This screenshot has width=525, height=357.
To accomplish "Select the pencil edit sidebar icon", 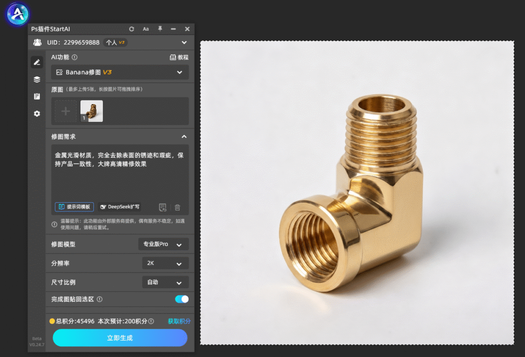I will 37,62.
